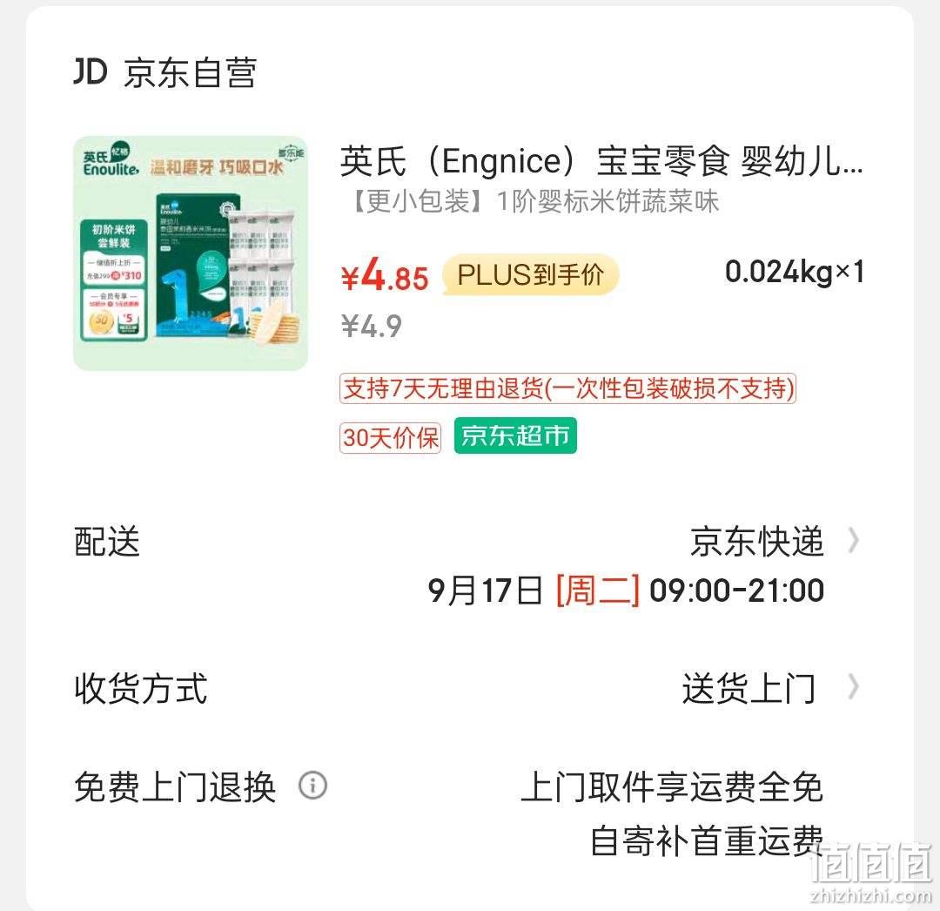The width and height of the screenshot is (940, 911).
Task: Select the 收货方式 row label
Action: (141, 688)
